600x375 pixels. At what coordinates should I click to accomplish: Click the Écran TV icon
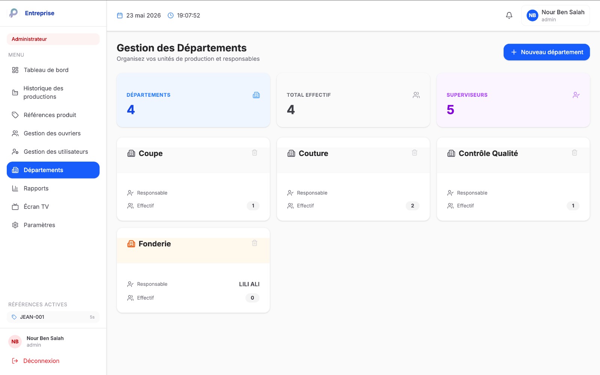(15, 207)
